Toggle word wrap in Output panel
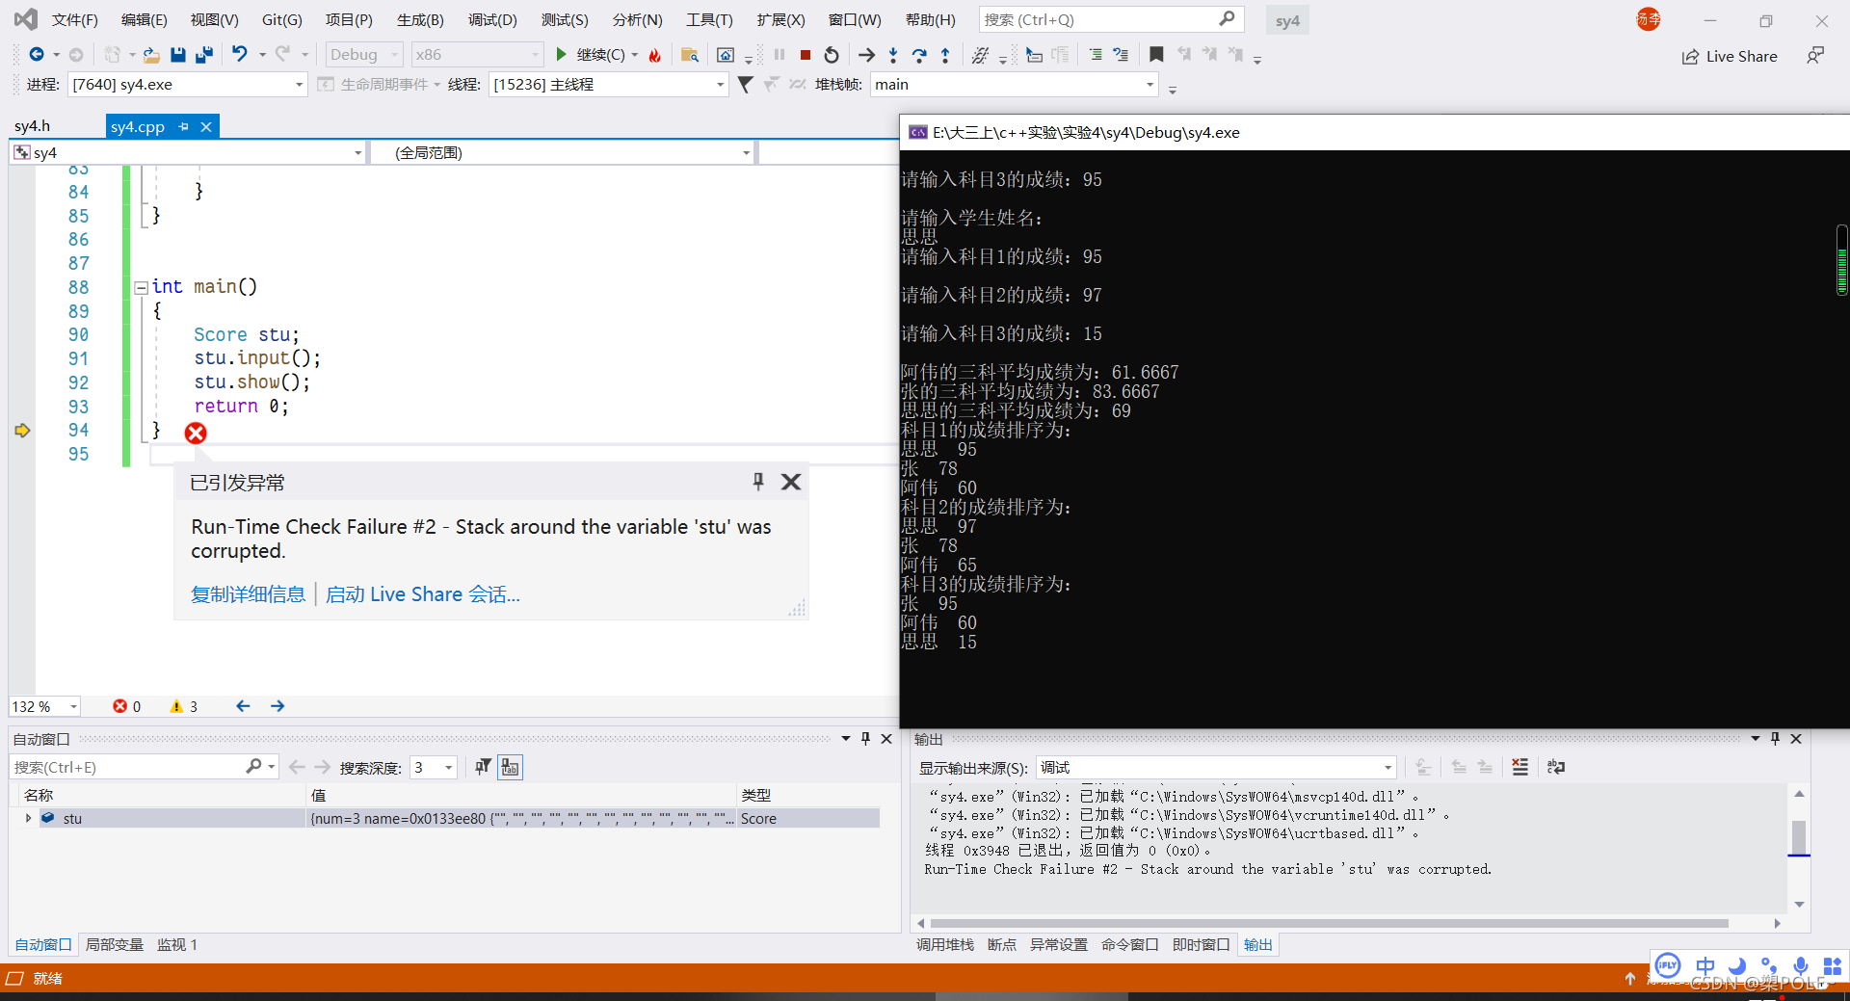Viewport: 1850px width, 1001px height. pyautogui.click(x=1555, y=767)
